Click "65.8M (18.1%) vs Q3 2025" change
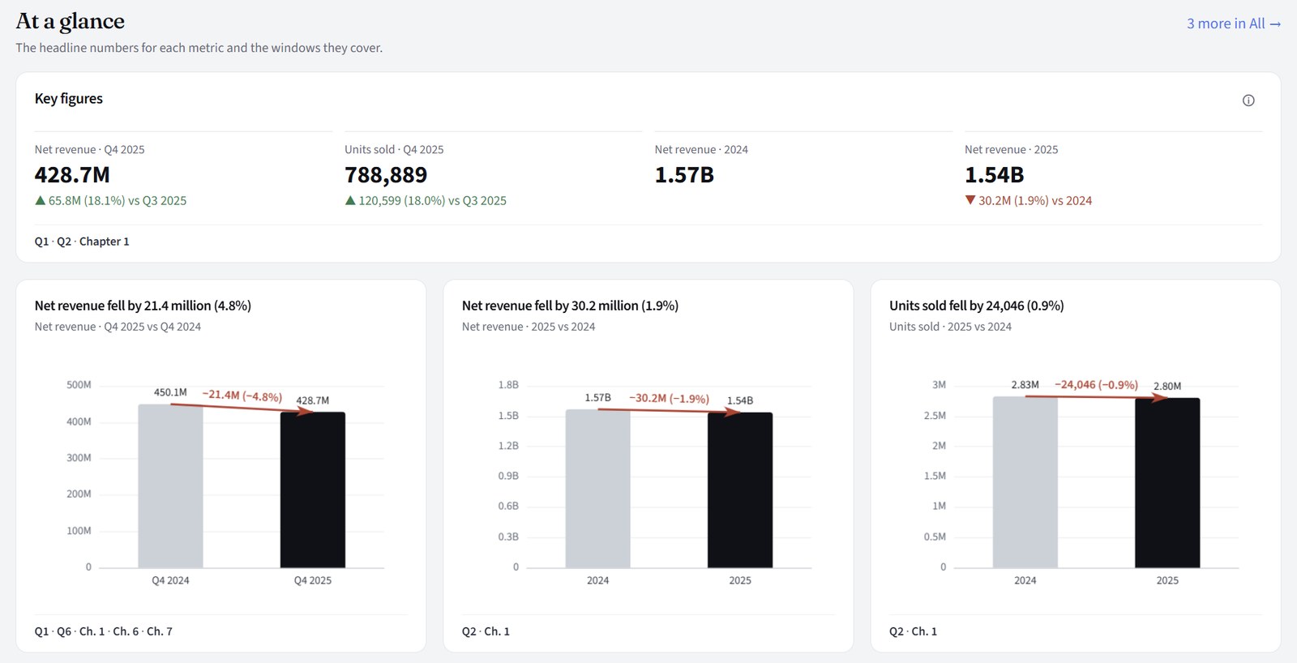The height and width of the screenshot is (663, 1297). tap(111, 201)
